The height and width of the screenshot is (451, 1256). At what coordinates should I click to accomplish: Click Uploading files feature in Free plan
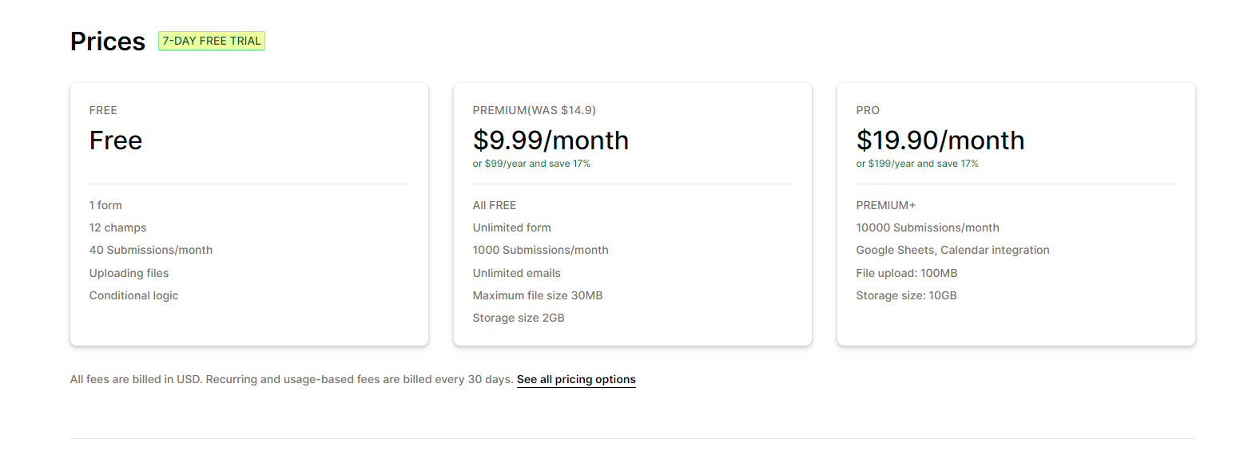pyautogui.click(x=129, y=273)
